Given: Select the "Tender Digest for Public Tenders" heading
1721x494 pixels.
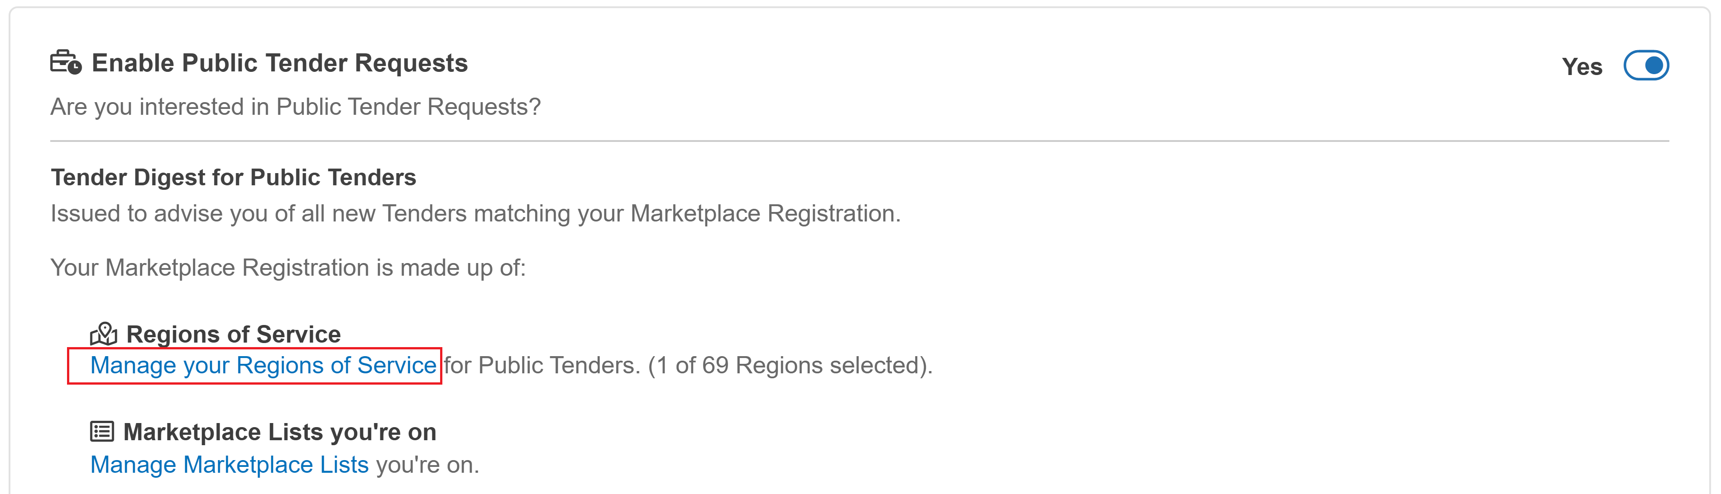Looking at the screenshot, I should (x=233, y=177).
